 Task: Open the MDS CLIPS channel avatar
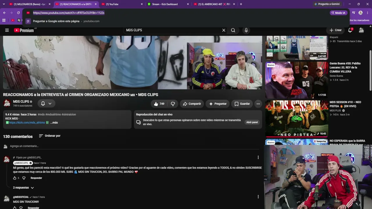(x=7, y=103)
